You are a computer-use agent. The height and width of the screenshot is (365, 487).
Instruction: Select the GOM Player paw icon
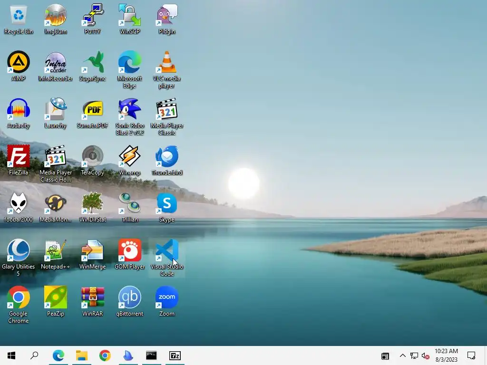130,254
